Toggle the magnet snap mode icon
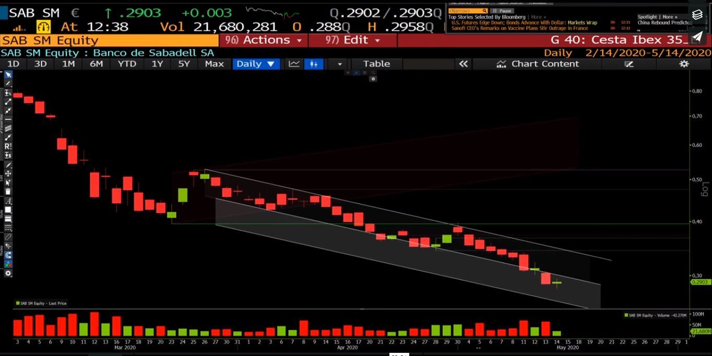 (x=8, y=255)
